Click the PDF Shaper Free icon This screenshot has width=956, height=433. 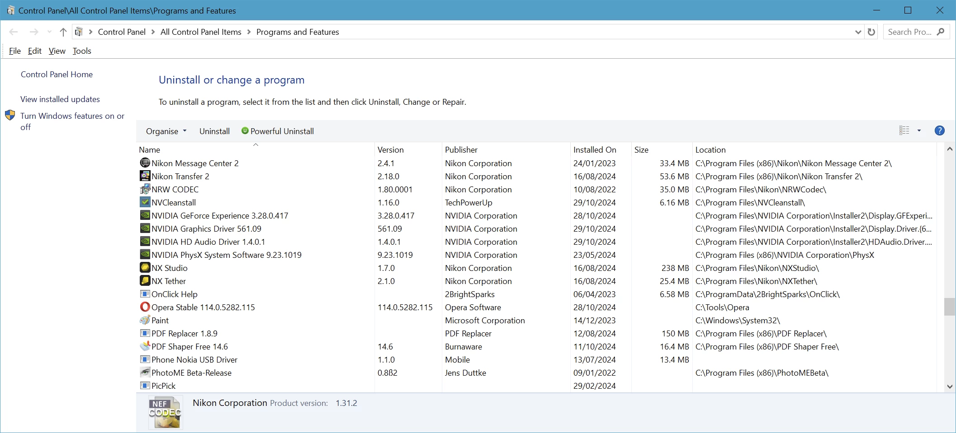click(x=145, y=346)
